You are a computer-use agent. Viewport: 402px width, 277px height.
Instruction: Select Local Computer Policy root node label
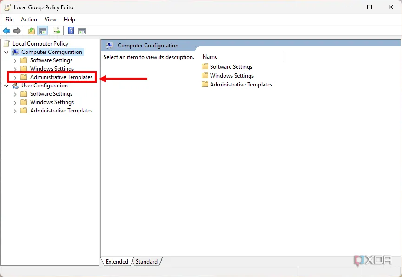pos(40,44)
